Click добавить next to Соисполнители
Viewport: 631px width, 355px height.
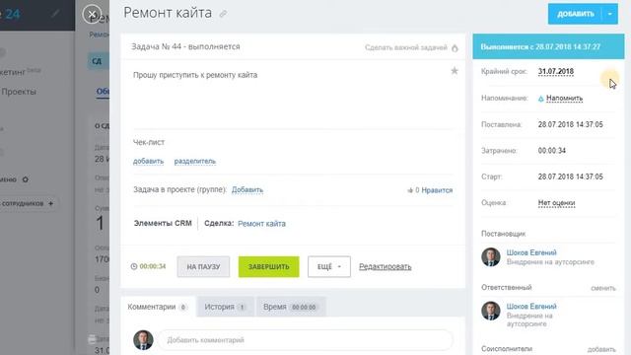click(x=601, y=349)
